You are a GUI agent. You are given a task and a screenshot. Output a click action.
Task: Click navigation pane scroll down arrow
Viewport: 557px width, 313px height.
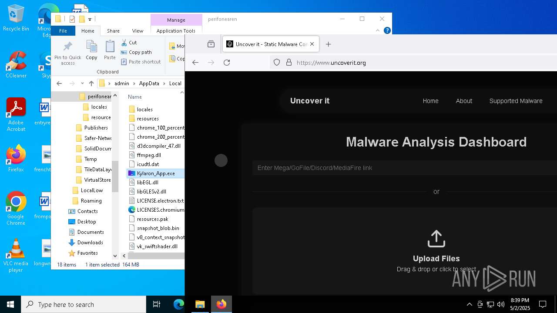coord(115,256)
